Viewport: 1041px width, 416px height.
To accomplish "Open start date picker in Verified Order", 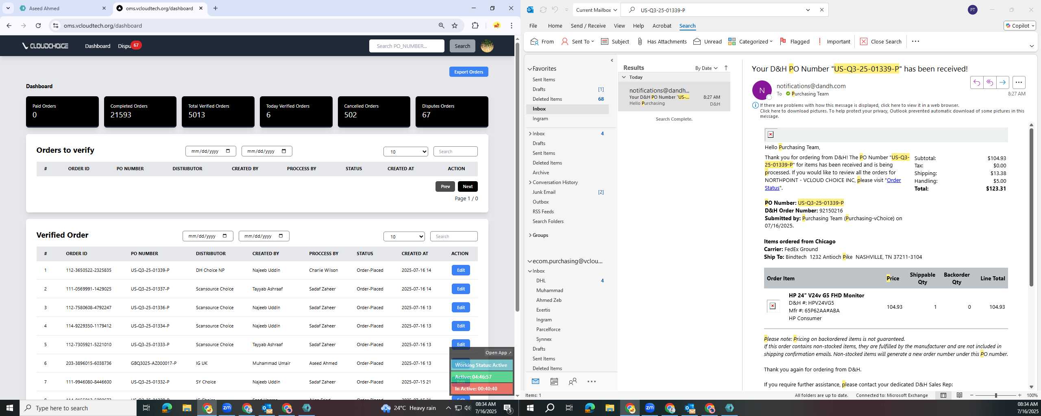I will click(x=224, y=236).
